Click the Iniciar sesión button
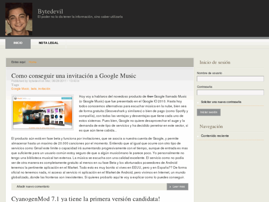 [209, 112]
